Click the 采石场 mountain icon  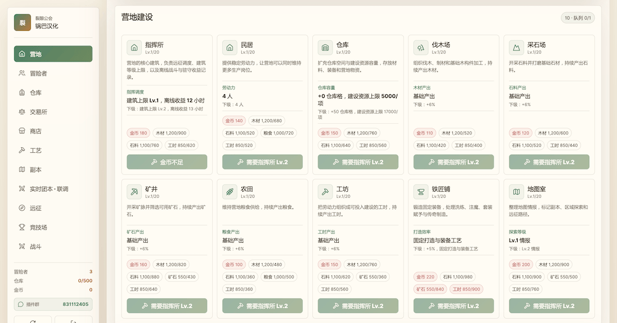[x=516, y=47]
